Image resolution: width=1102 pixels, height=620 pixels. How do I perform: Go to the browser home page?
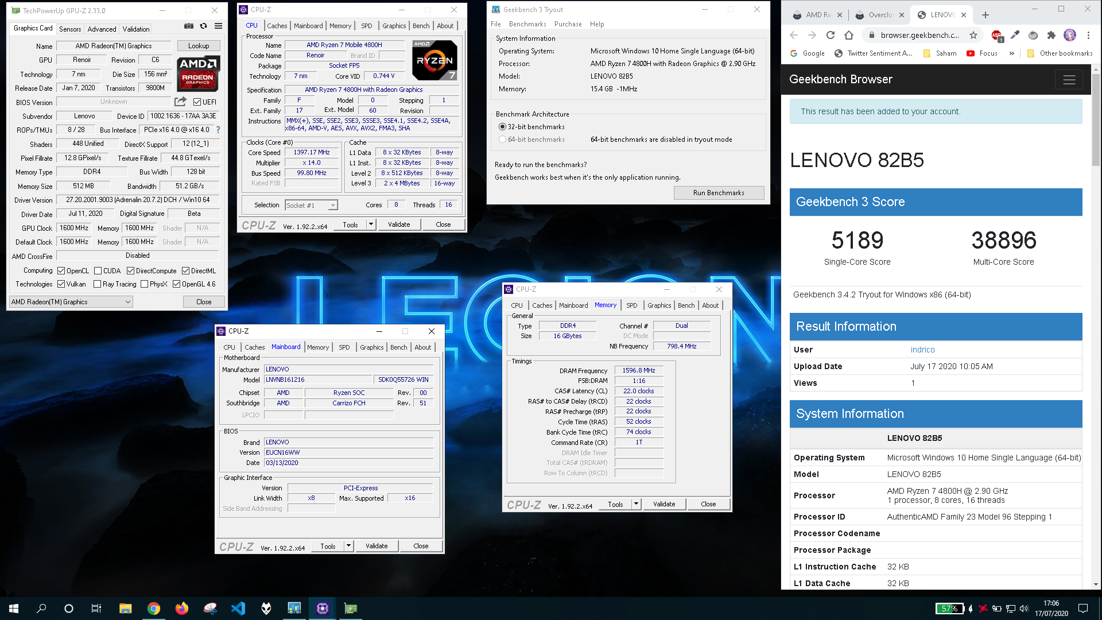(x=849, y=35)
